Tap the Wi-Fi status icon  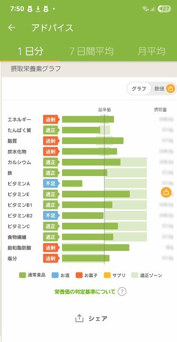point(145,9)
